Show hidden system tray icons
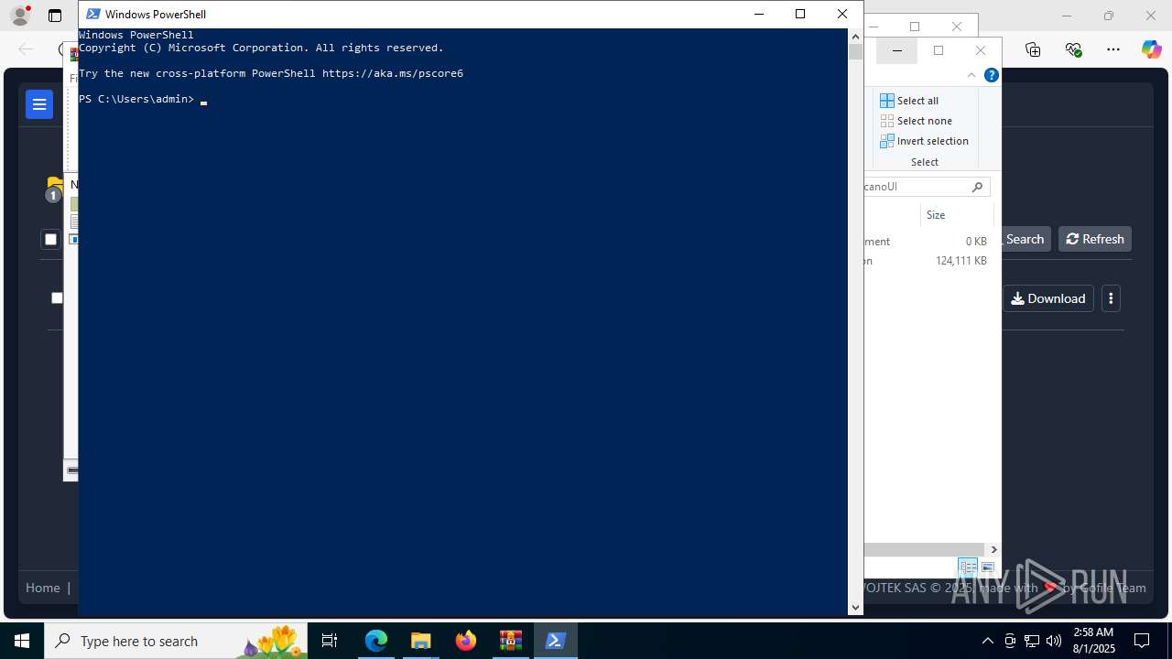Screen dimensions: 1172x659 click(988, 641)
